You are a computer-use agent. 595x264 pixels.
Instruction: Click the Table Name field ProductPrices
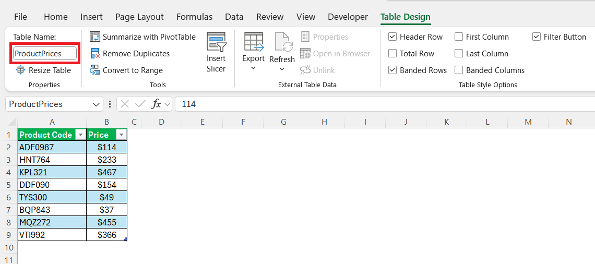[x=45, y=54]
